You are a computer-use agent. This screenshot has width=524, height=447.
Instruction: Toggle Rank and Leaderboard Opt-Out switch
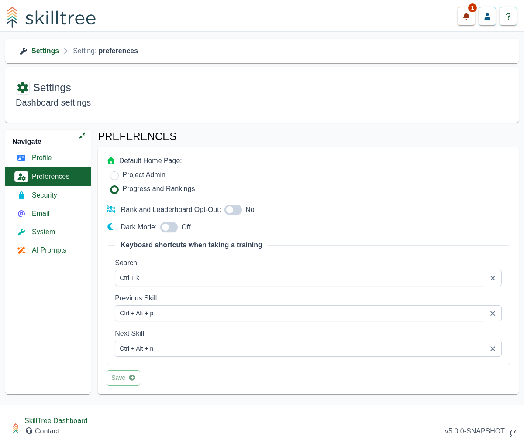pos(233,210)
